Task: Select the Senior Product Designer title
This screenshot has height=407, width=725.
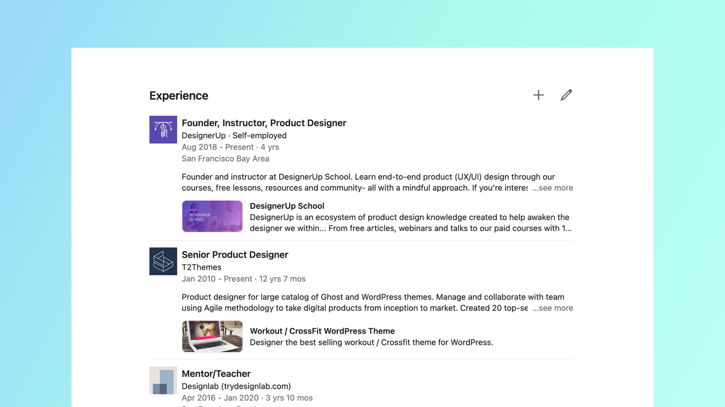Action: (235, 255)
